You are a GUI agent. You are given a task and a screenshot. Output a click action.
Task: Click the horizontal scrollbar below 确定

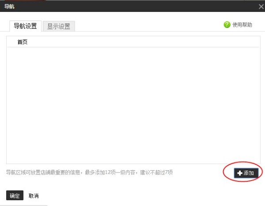pyautogui.click(x=24, y=205)
